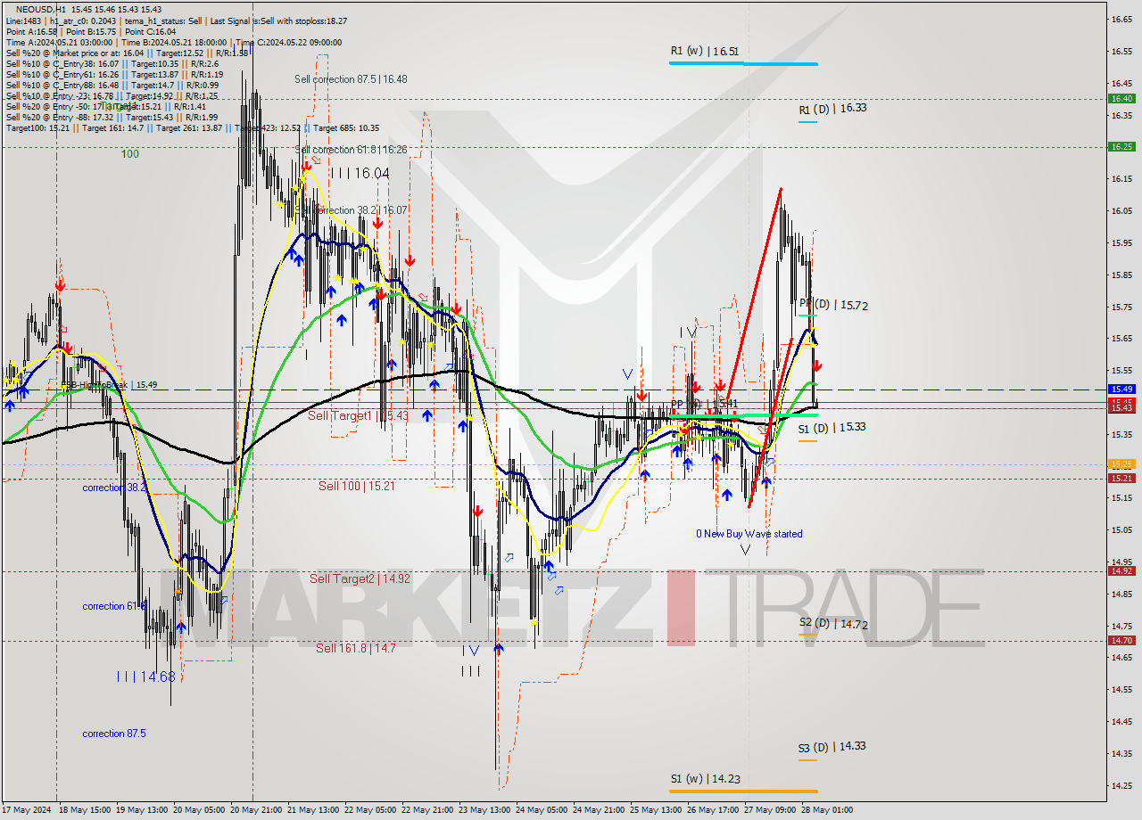1142x820 pixels.
Task: Select the Sell correction 38.2 | 16.07 label
Action: [351, 210]
